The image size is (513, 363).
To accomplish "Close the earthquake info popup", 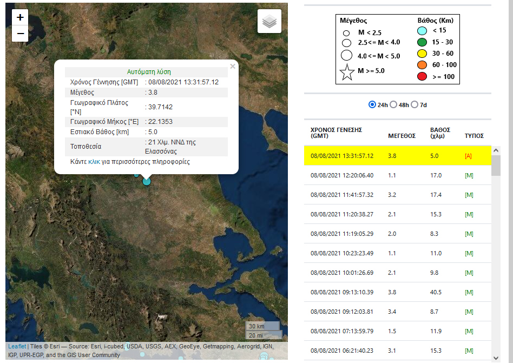I will click(233, 67).
